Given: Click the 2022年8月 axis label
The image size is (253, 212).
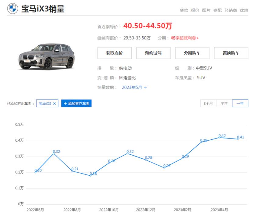Looking at the screenshot, I should 72,210.
